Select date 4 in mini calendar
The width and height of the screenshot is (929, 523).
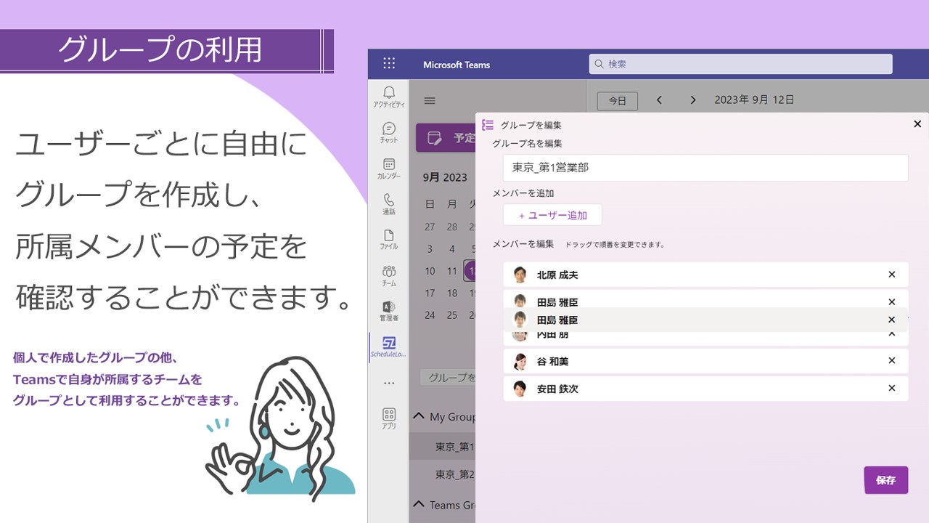tap(452, 249)
